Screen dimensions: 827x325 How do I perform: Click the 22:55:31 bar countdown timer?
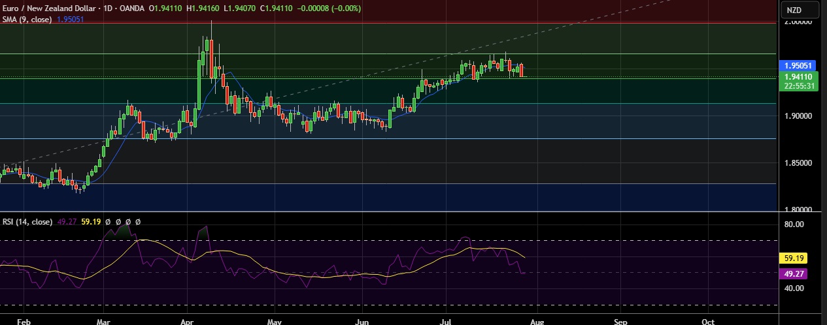click(800, 85)
